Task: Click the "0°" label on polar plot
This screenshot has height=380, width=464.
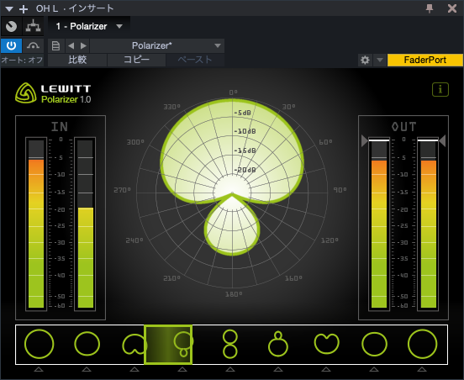Action: (233, 92)
